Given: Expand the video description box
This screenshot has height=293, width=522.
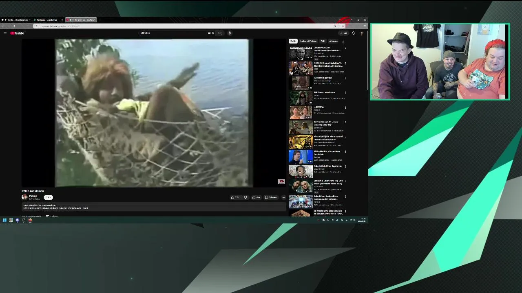Looking at the screenshot, I should point(154,207).
